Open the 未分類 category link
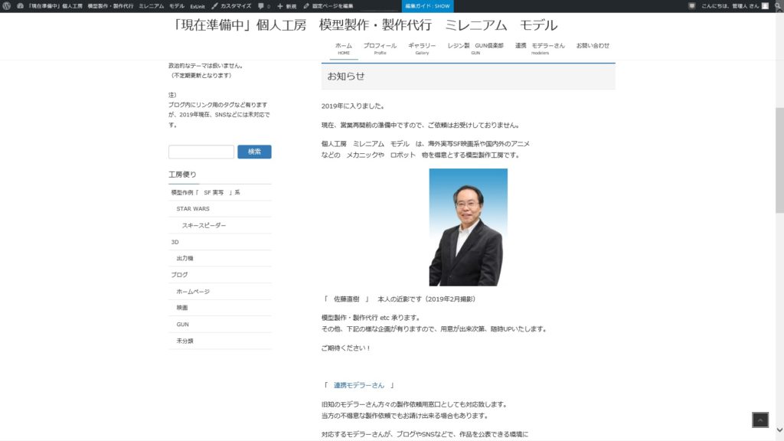Image resolution: width=784 pixels, height=441 pixels. click(x=185, y=341)
